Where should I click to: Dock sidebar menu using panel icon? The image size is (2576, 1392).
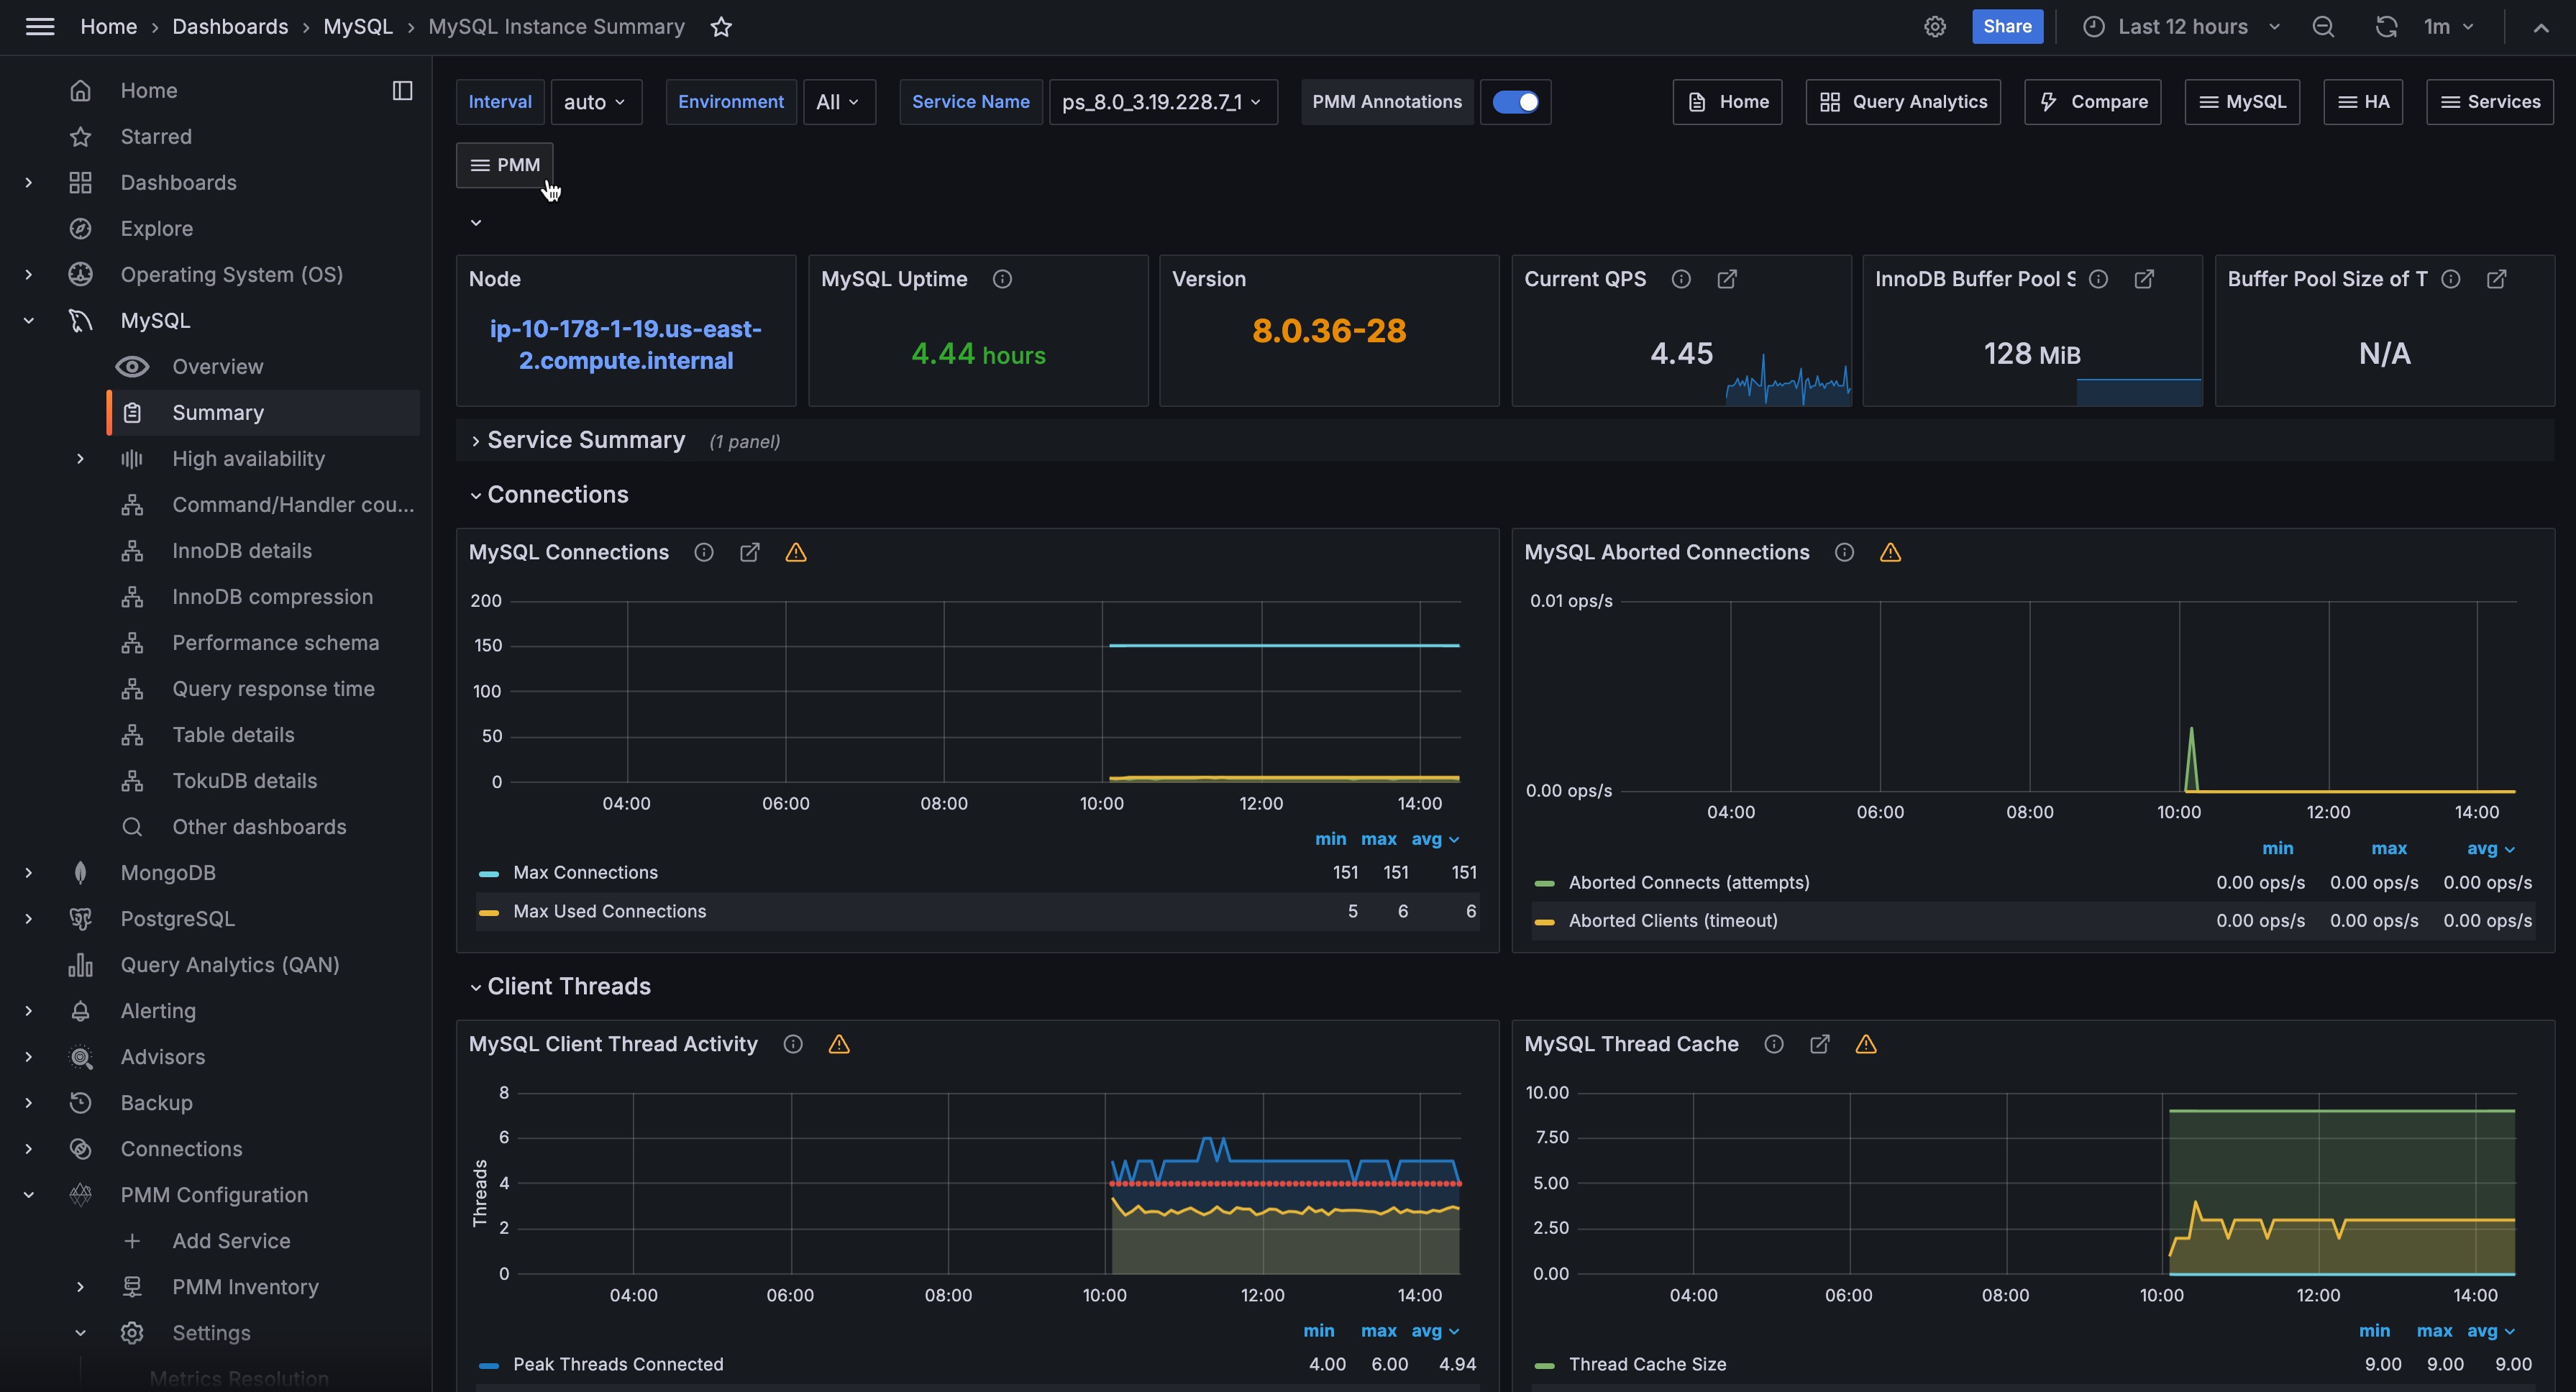(x=402, y=91)
